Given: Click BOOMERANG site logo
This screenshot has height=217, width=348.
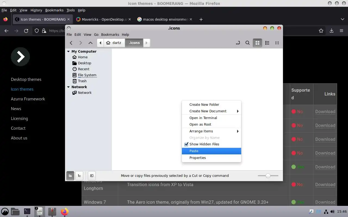Looking at the screenshot, I should [x=20, y=57].
